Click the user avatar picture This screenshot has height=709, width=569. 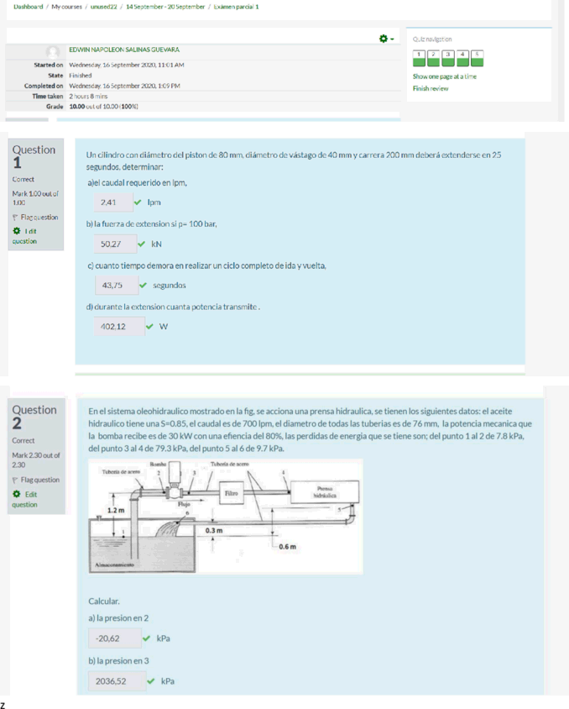[x=53, y=51]
